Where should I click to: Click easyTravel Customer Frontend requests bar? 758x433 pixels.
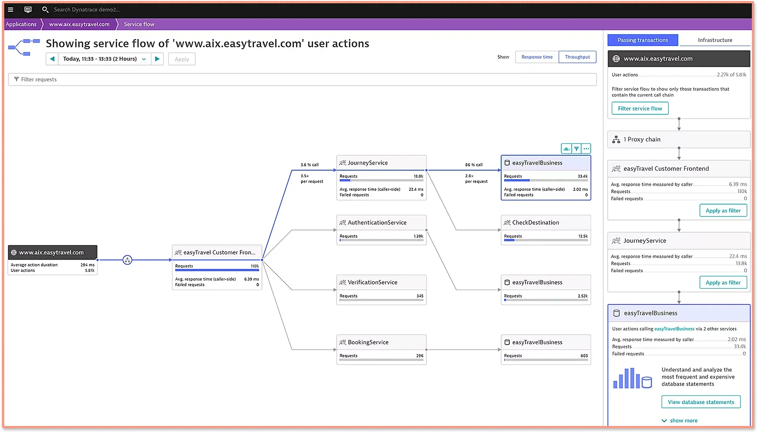217,270
